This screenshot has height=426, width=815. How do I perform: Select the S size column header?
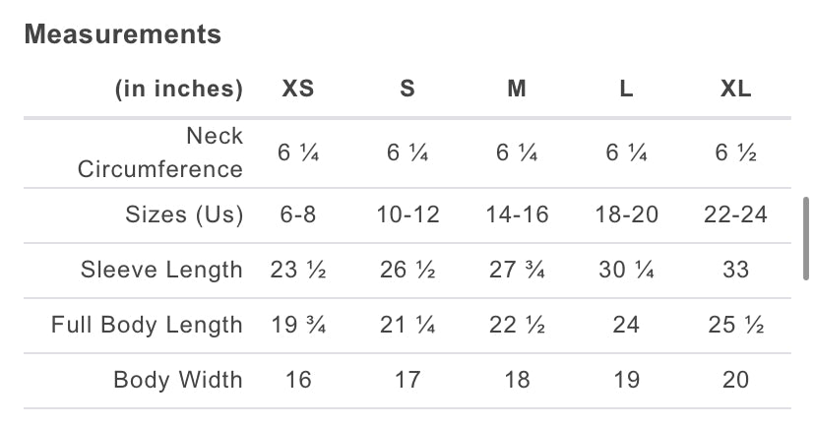(x=407, y=89)
